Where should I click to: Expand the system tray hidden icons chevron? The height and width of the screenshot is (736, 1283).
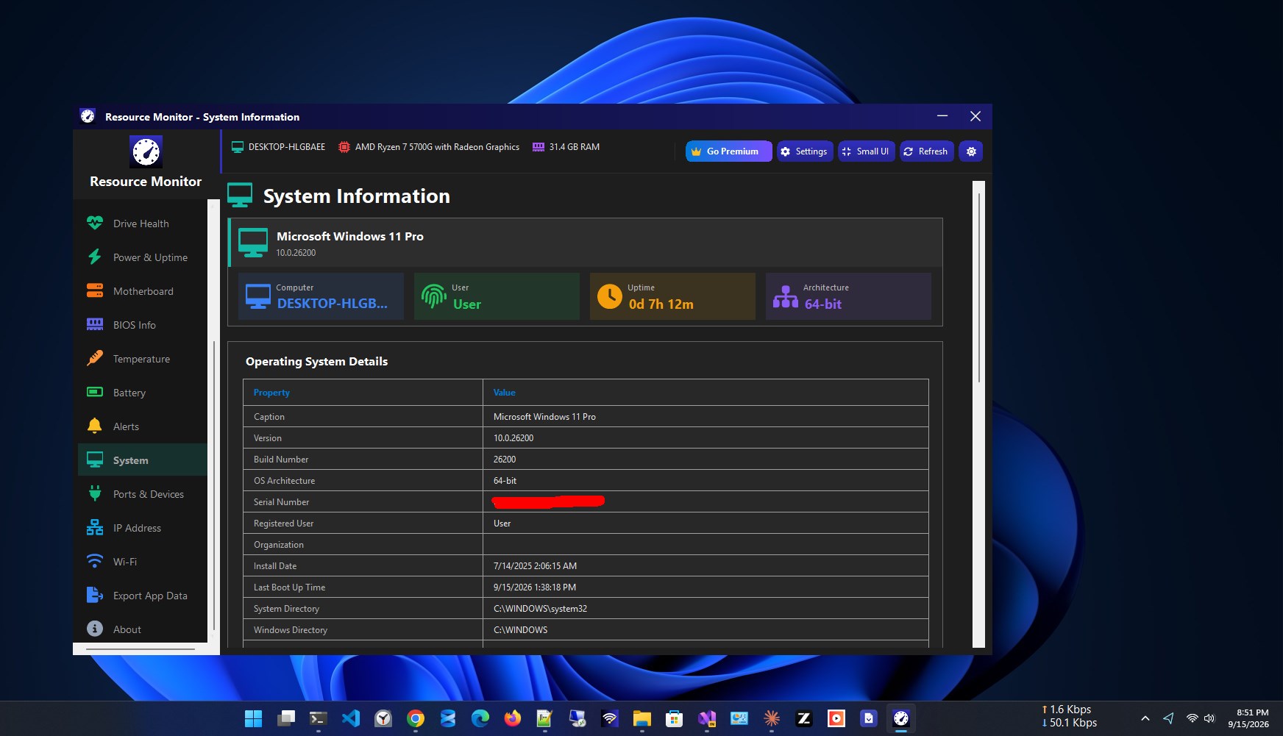tap(1145, 718)
